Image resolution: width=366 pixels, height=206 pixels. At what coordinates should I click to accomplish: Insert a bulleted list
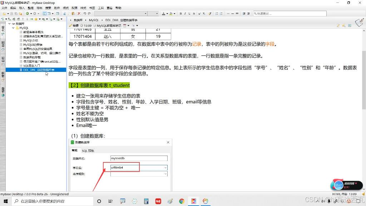point(221,14)
